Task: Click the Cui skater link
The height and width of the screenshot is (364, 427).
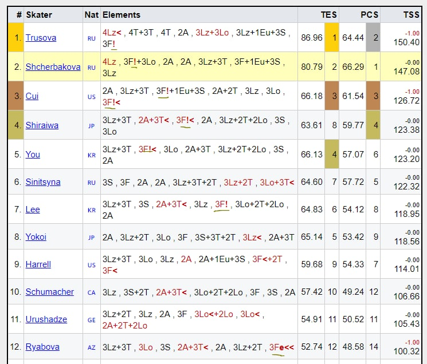Action: pyautogui.click(x=32, y=96)
